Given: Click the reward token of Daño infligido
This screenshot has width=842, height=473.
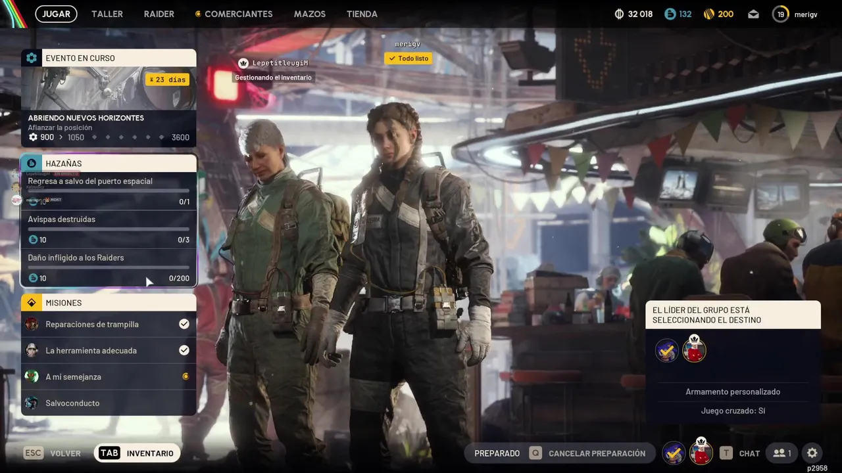Looking at the screenshot, I should coord(33,278).
